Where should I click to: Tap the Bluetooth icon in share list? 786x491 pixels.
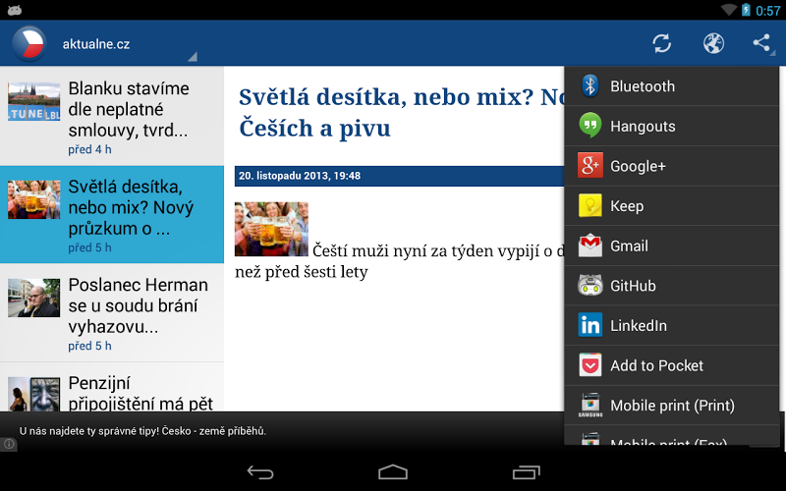[590, 85]
